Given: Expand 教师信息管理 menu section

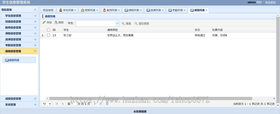Looking at the screenshot, I should pyautogui.click(x=35, y=27).
